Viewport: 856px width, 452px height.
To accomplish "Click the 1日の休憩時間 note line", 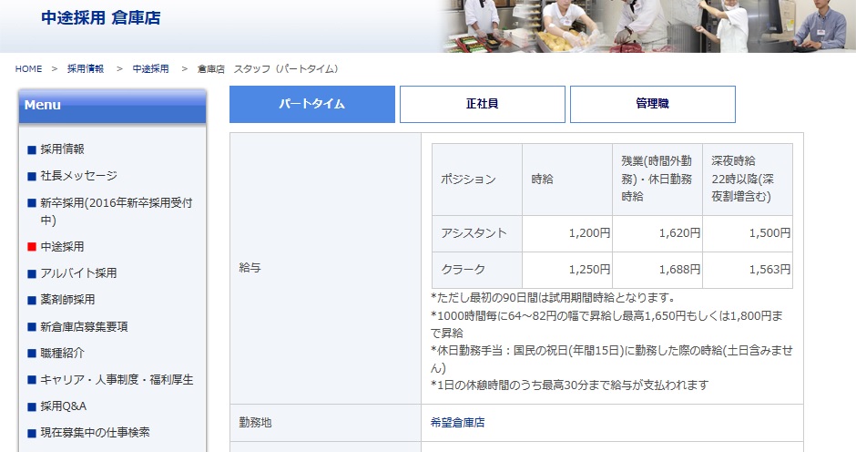I will [x=569, y=385].
